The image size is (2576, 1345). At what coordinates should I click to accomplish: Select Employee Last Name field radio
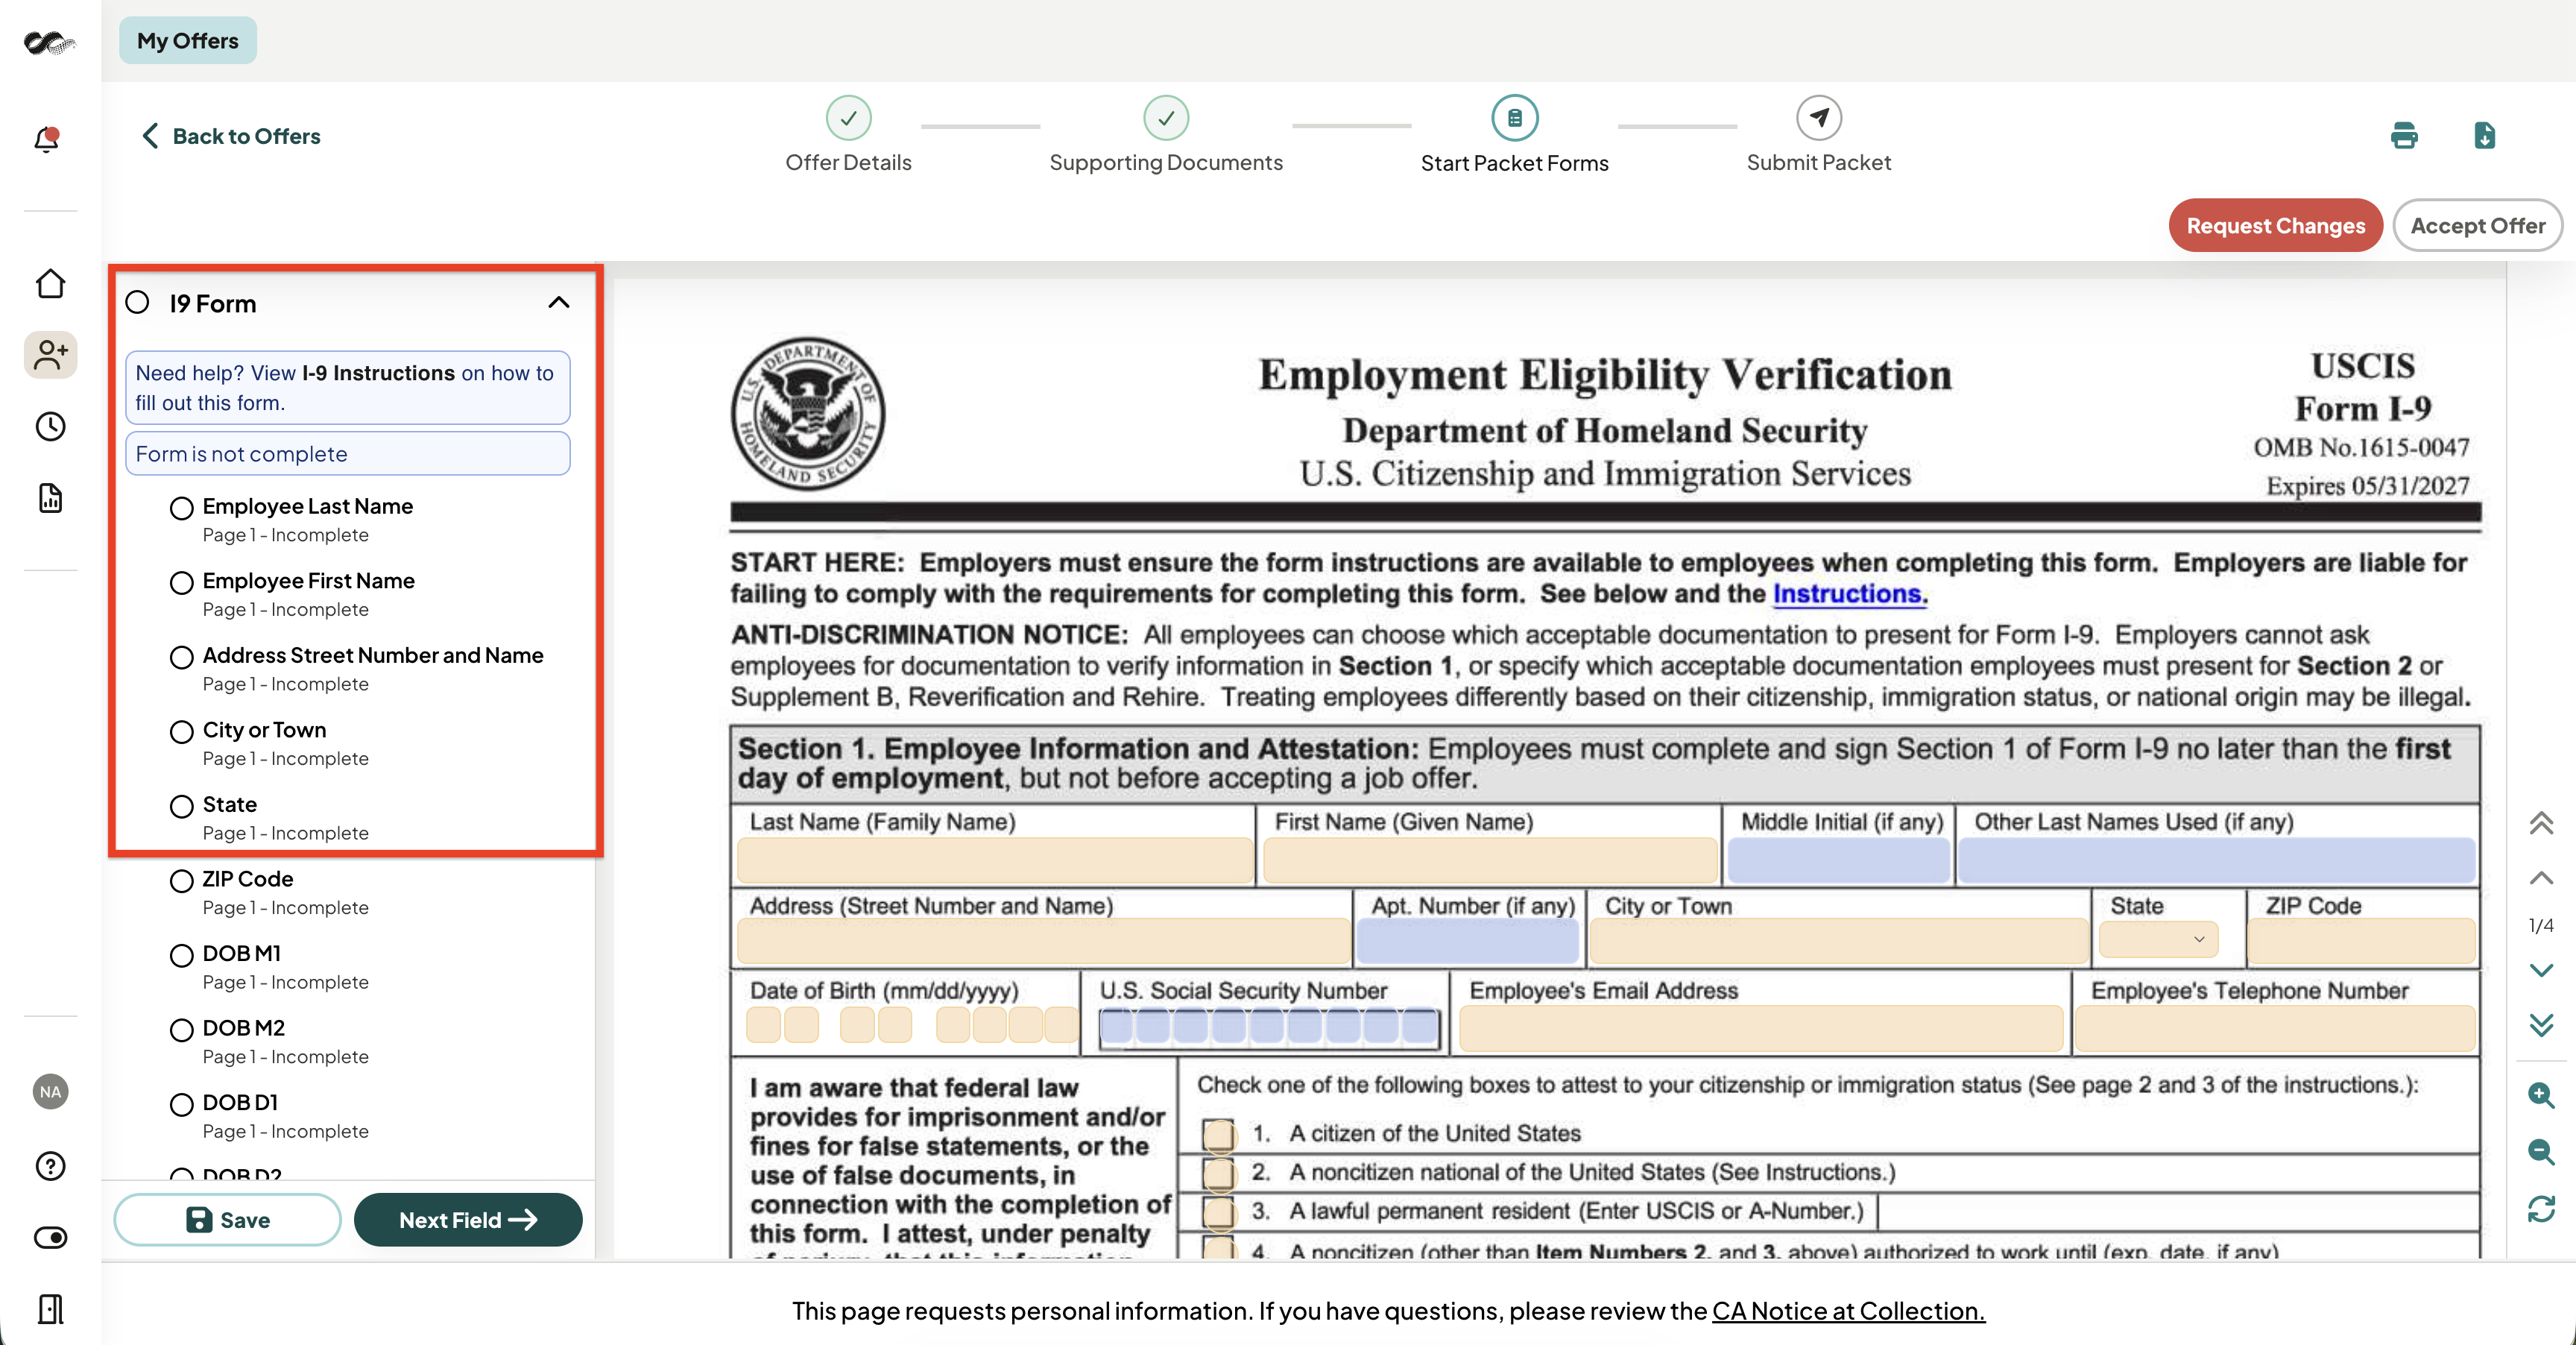(181, 508)
